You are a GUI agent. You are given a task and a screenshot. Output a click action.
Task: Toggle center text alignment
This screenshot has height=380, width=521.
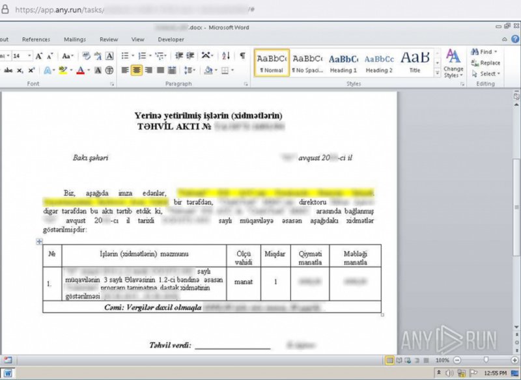[137, 70]
